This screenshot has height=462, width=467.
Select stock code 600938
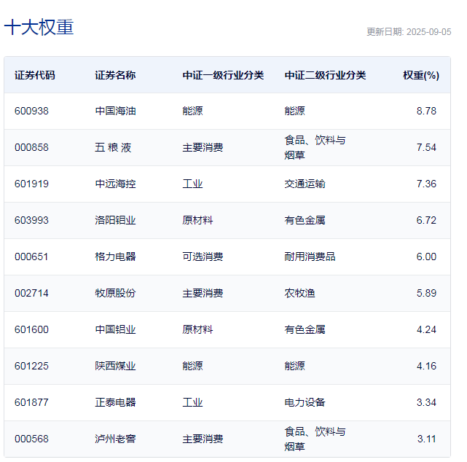[x=31, y=111]
